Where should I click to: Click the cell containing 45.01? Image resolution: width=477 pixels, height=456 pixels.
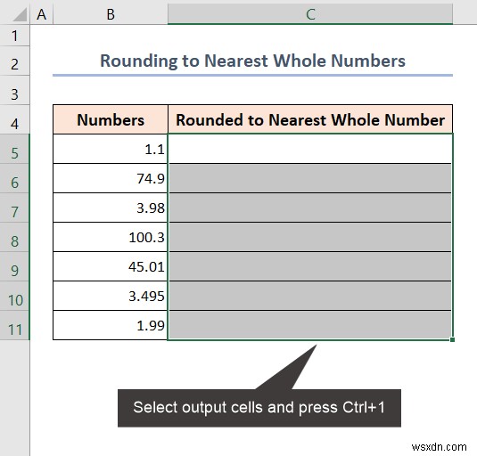[x=111, y=266]
